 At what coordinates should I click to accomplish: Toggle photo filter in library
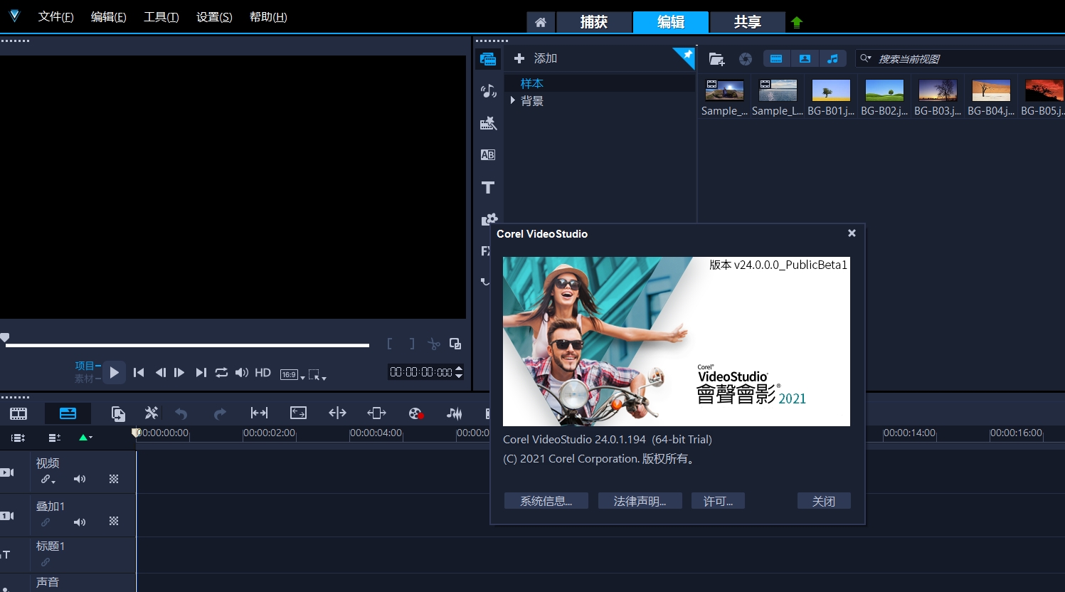805,59
